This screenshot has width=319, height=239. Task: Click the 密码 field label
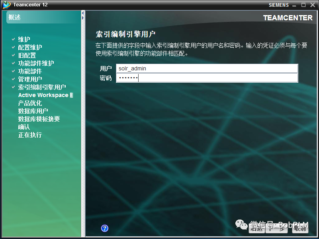[x=106, y=78]
